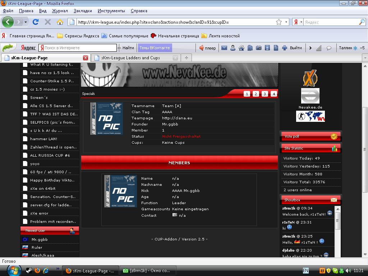Expand the hidden Yandex toolbar items chevron
This screenshot has height=276, width=368.
click(x=310, y=48)
